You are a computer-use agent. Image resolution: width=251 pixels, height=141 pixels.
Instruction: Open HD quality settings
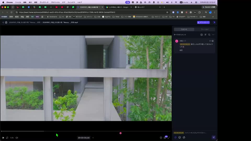165,138
